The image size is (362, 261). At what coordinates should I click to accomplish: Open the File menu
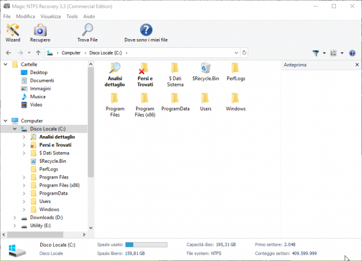7,17
